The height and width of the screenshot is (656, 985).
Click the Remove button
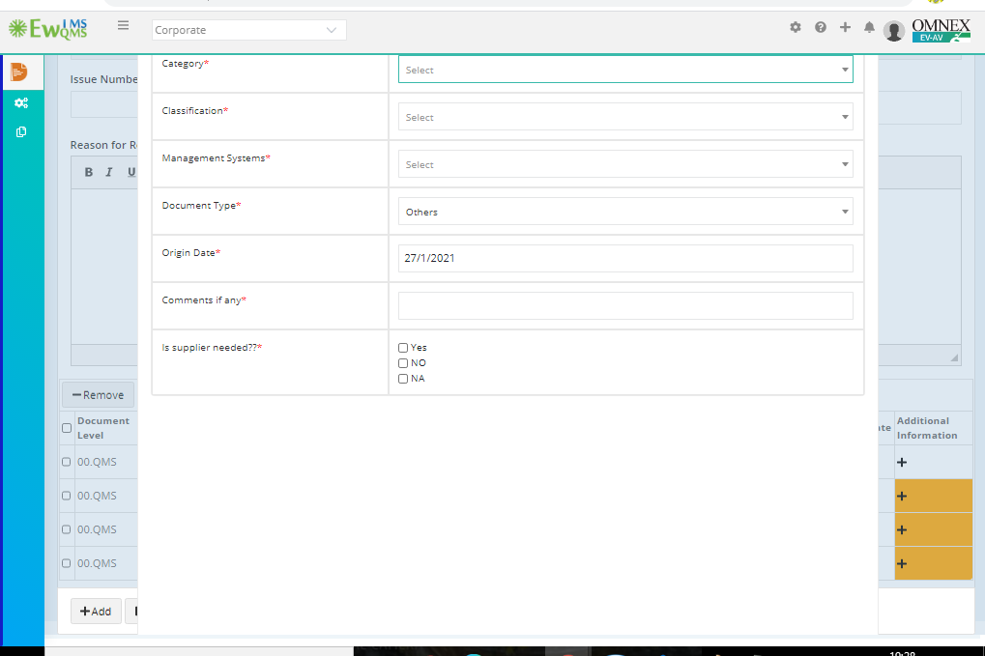(x=98, y=395)
